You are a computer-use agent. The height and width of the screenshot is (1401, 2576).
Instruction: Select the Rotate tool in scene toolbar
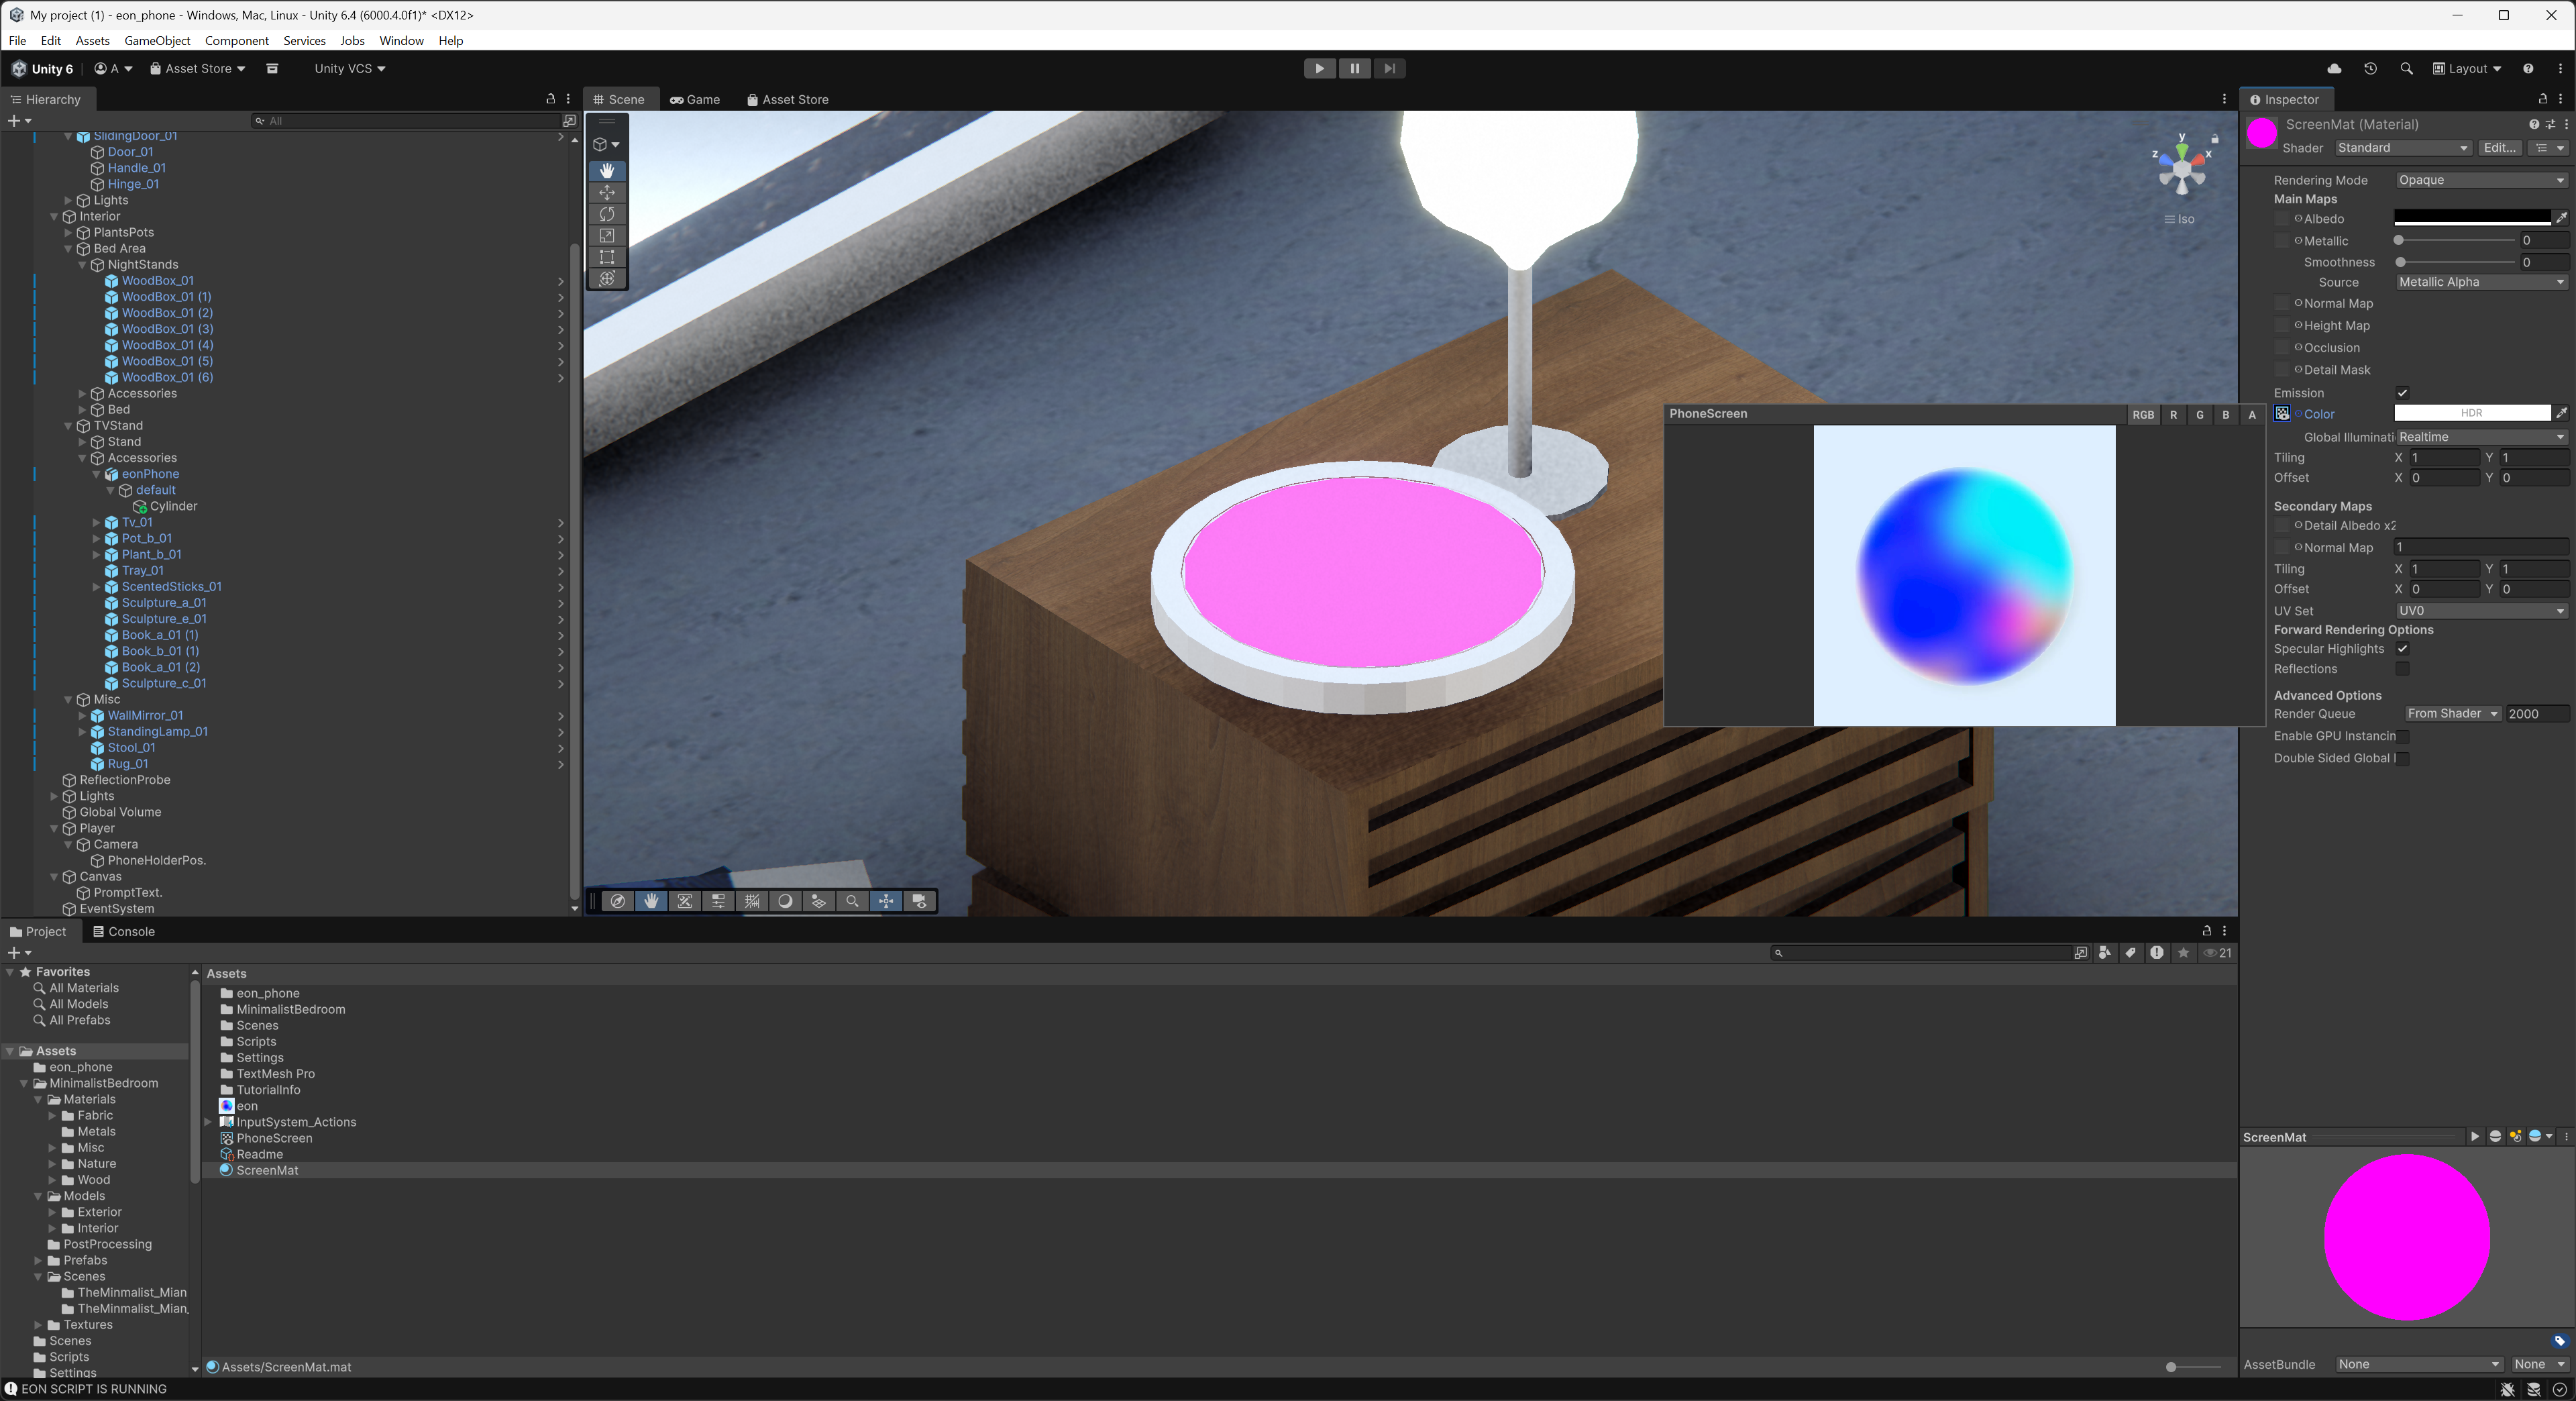point(607,214)
